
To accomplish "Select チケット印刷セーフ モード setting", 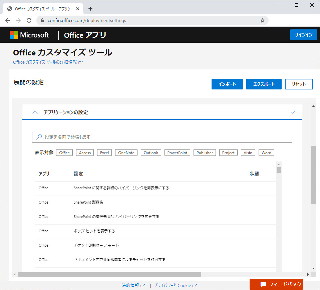I will click(x=155, y=246).
